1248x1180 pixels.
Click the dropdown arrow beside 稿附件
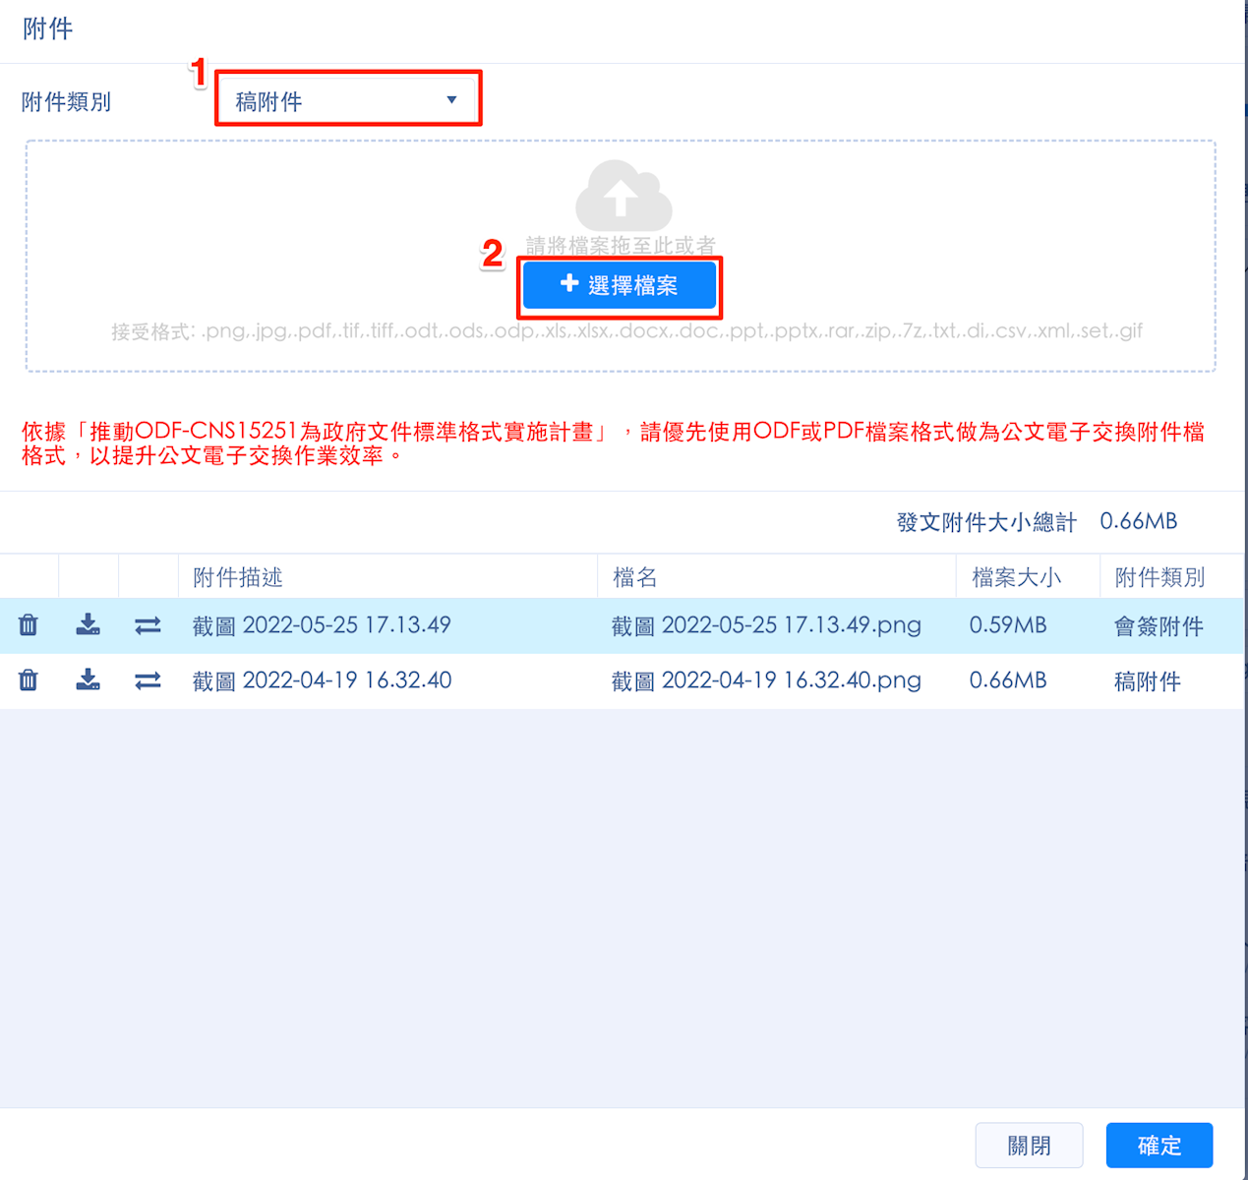pos(451,100)
